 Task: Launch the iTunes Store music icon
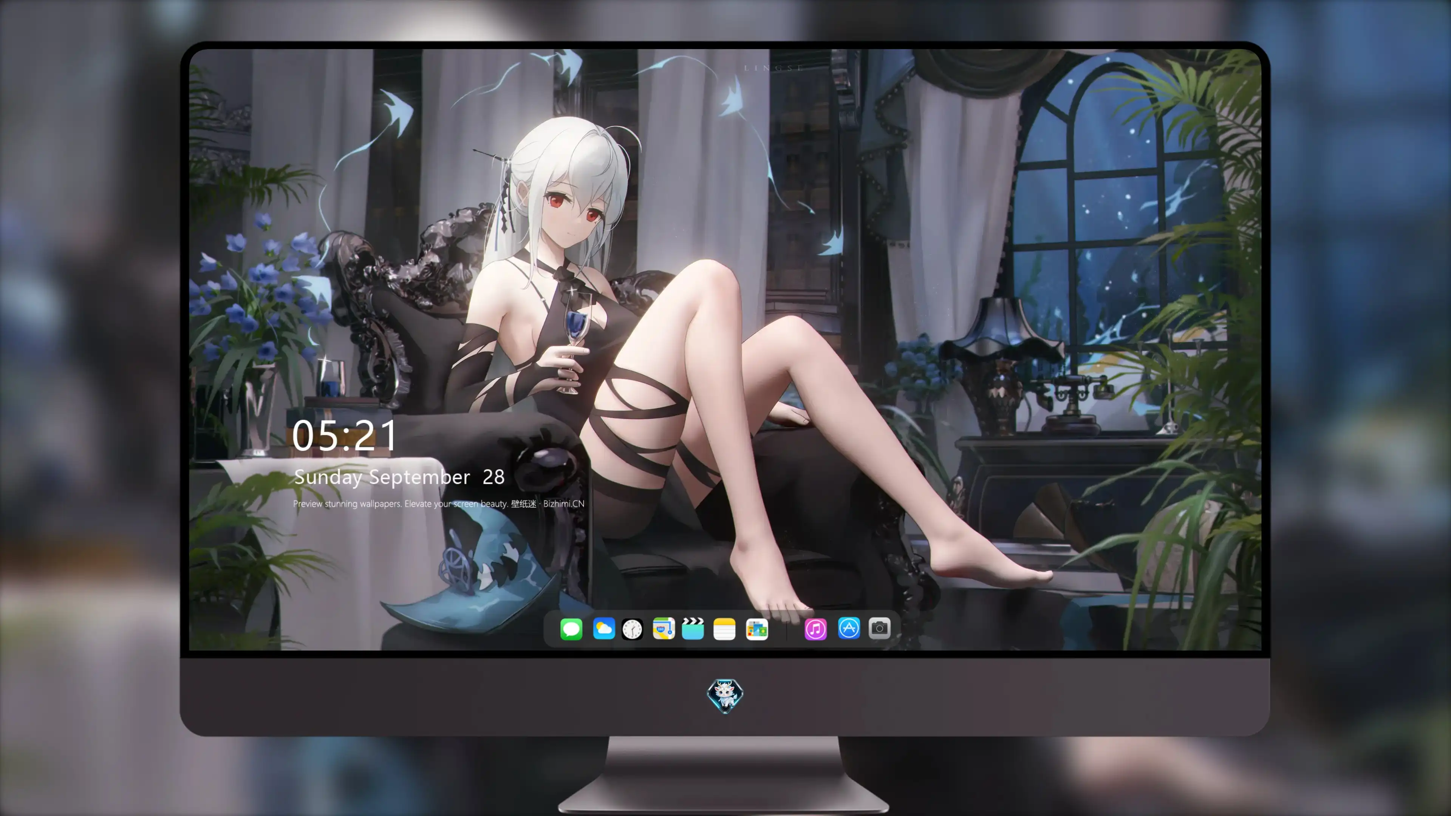(x=816, y=629)
